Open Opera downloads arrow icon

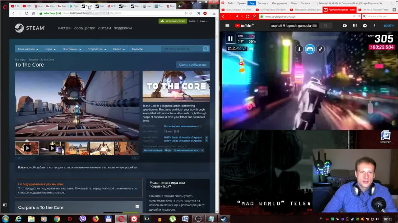(x=214, y=13)
